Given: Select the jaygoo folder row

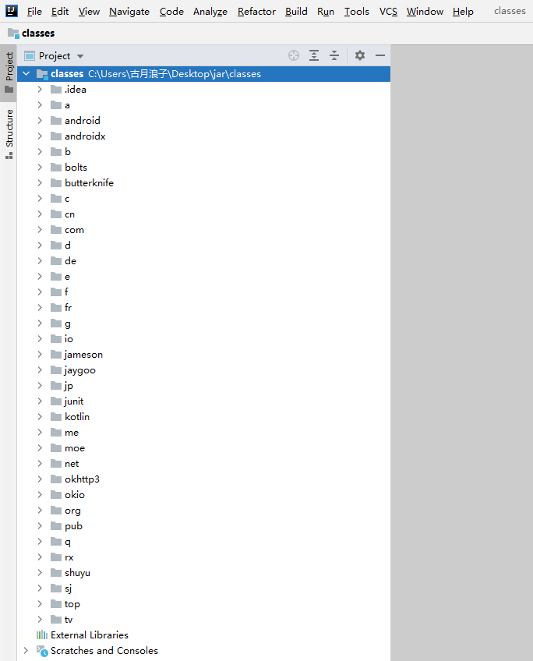Looking at the screenshot, I should 203,370.
